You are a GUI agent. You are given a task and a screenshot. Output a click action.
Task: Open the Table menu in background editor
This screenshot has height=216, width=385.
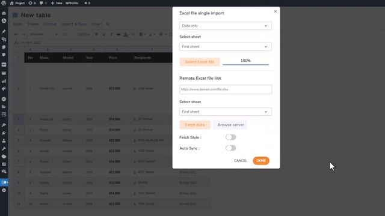point(17,24)
